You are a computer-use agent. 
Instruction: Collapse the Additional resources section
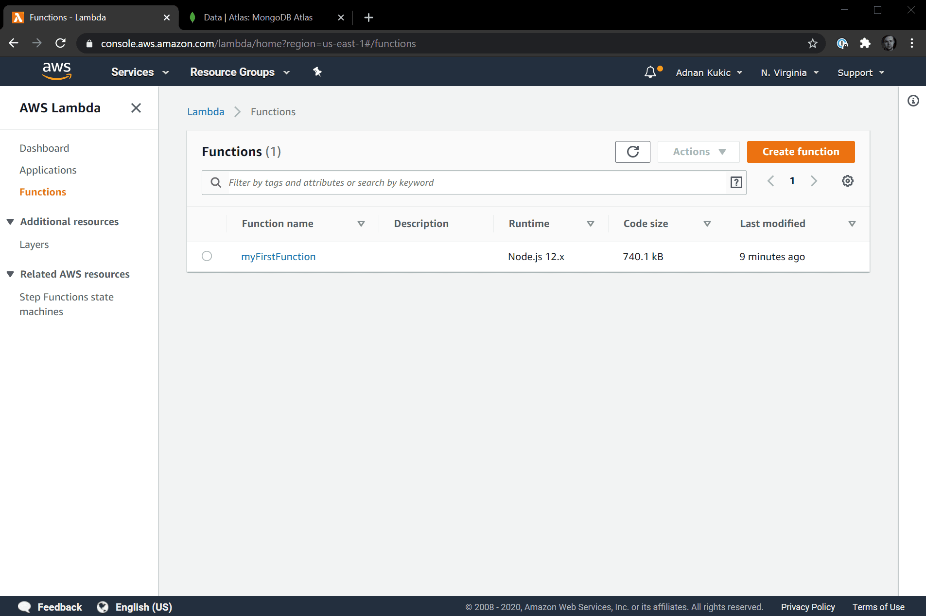pyautogui.click(x=10, y=222)
